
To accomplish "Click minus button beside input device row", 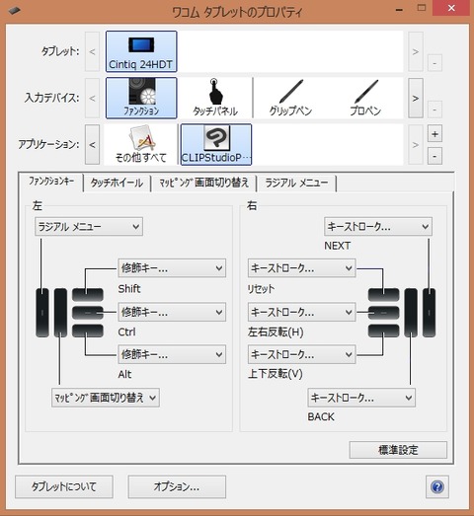I will point(434,109).
